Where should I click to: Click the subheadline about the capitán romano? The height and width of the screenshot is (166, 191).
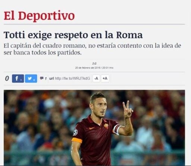(92, 49)
